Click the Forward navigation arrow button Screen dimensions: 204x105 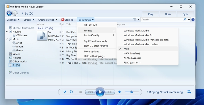point(15,13)
